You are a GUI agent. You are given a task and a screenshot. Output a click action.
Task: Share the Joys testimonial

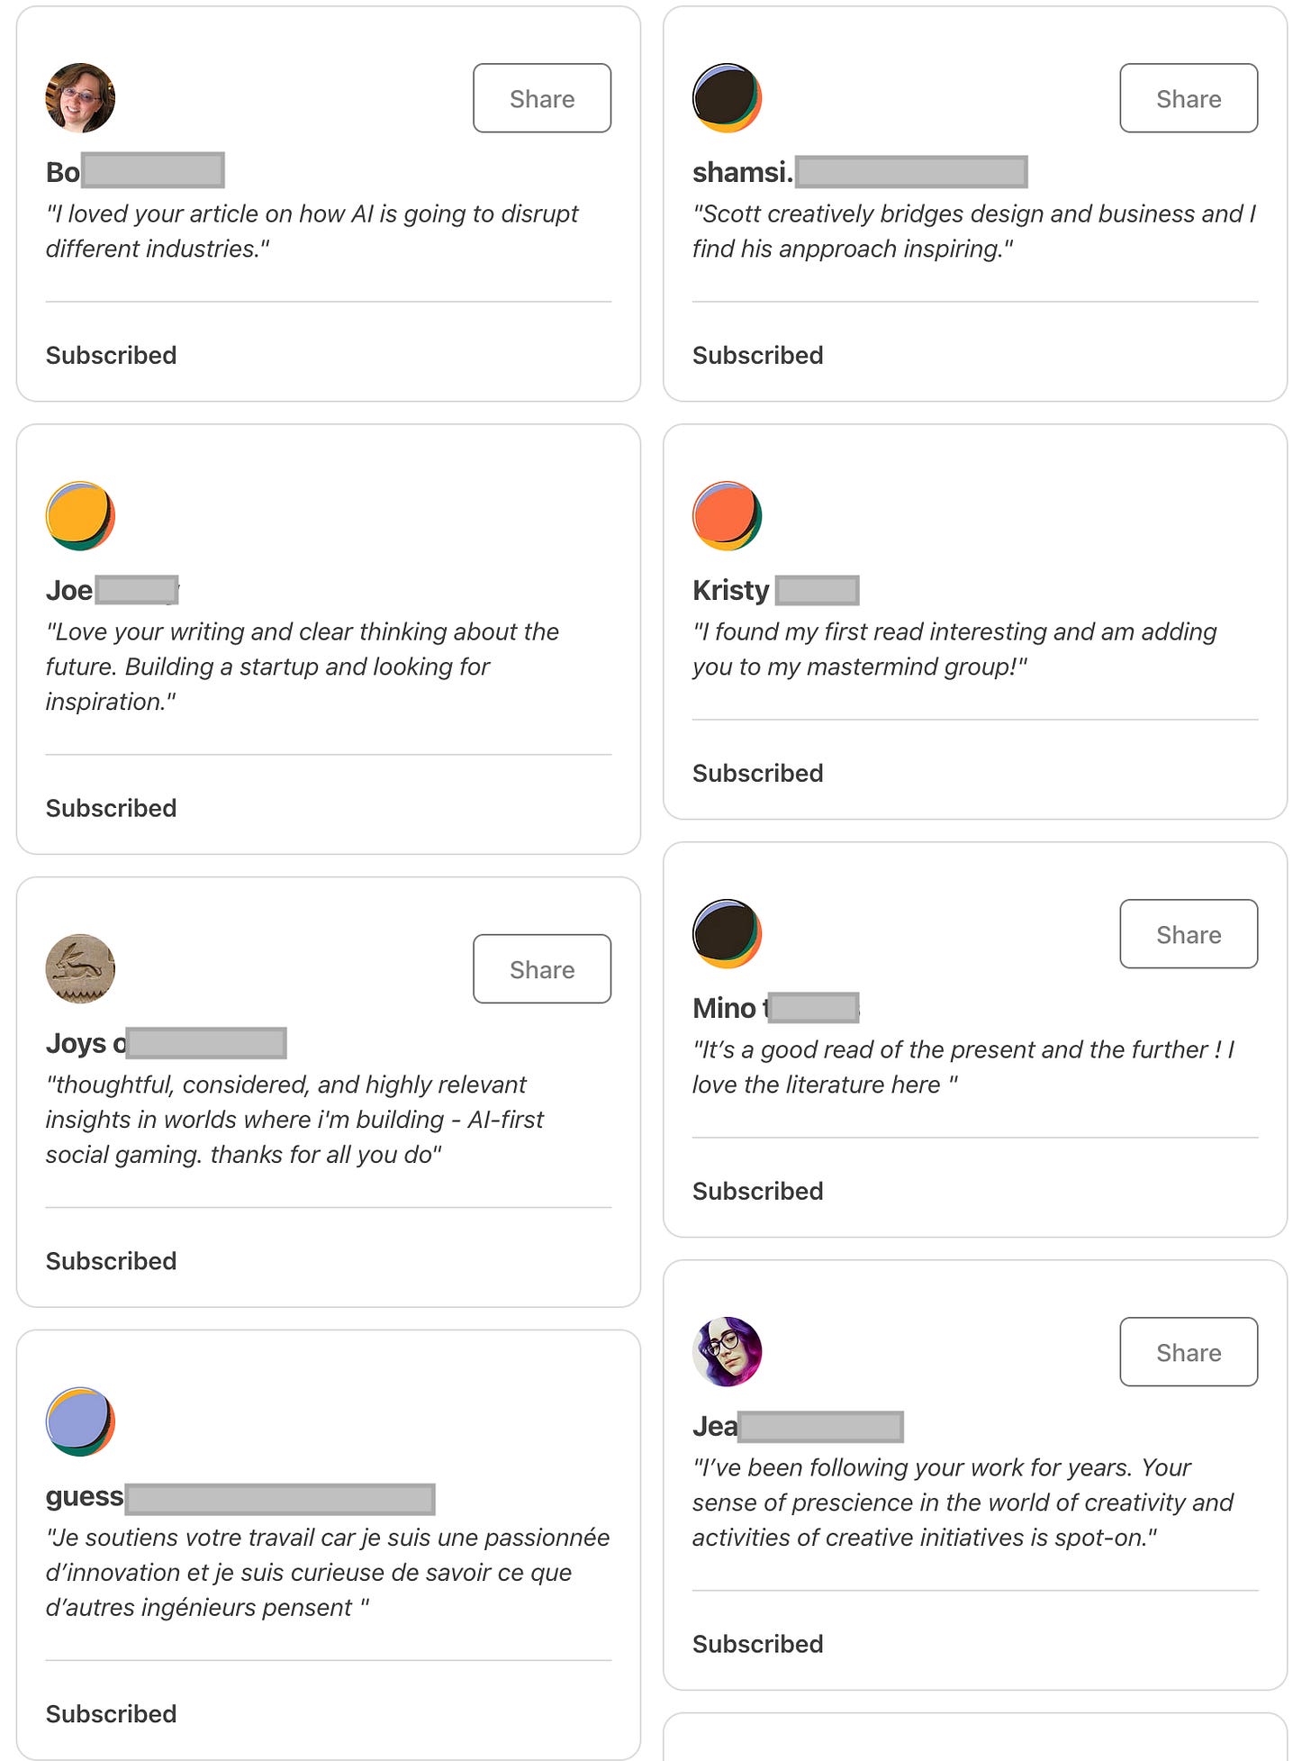(x=541, y=968)
